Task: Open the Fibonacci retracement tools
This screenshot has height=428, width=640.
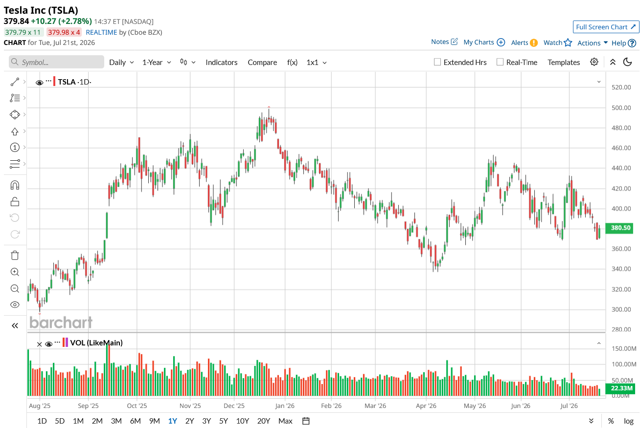Action: pos(15,98)
